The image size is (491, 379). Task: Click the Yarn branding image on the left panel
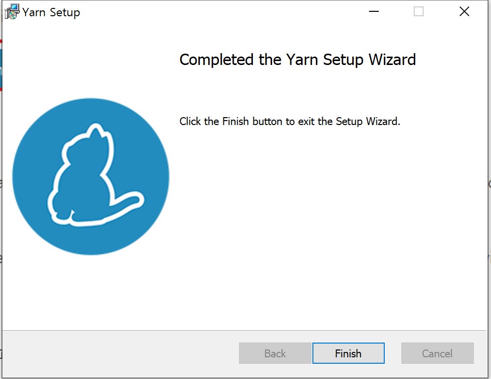click(91, 176)
